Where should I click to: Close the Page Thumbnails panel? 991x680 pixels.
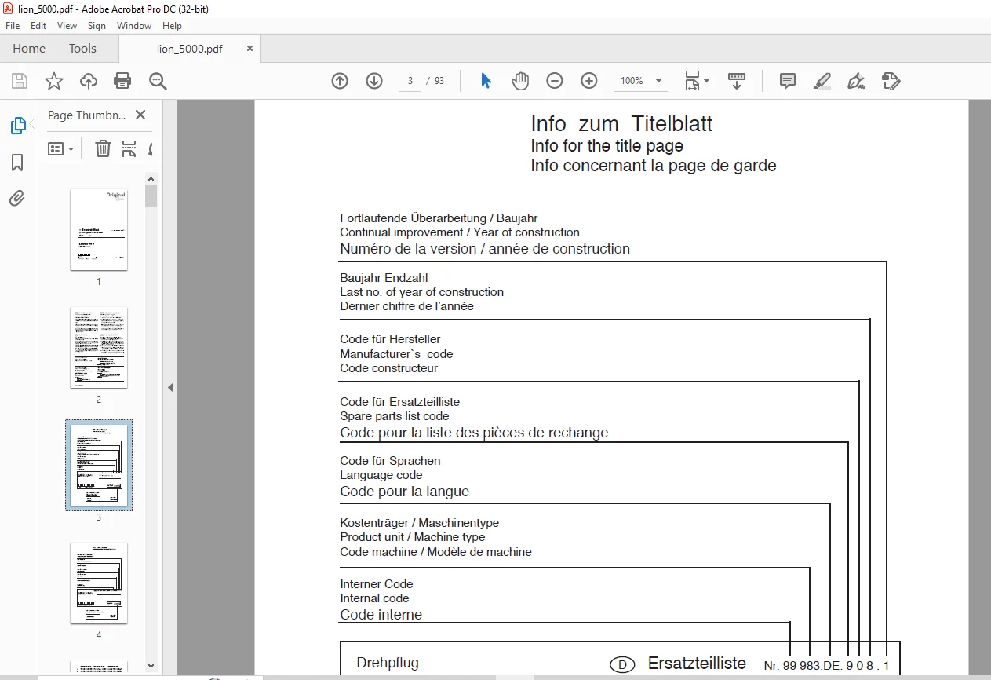tap(140, 115)
